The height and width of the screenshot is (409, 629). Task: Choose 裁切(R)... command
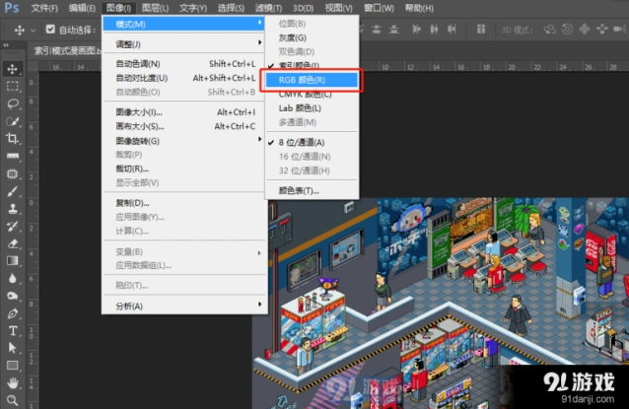coord(183,169)
